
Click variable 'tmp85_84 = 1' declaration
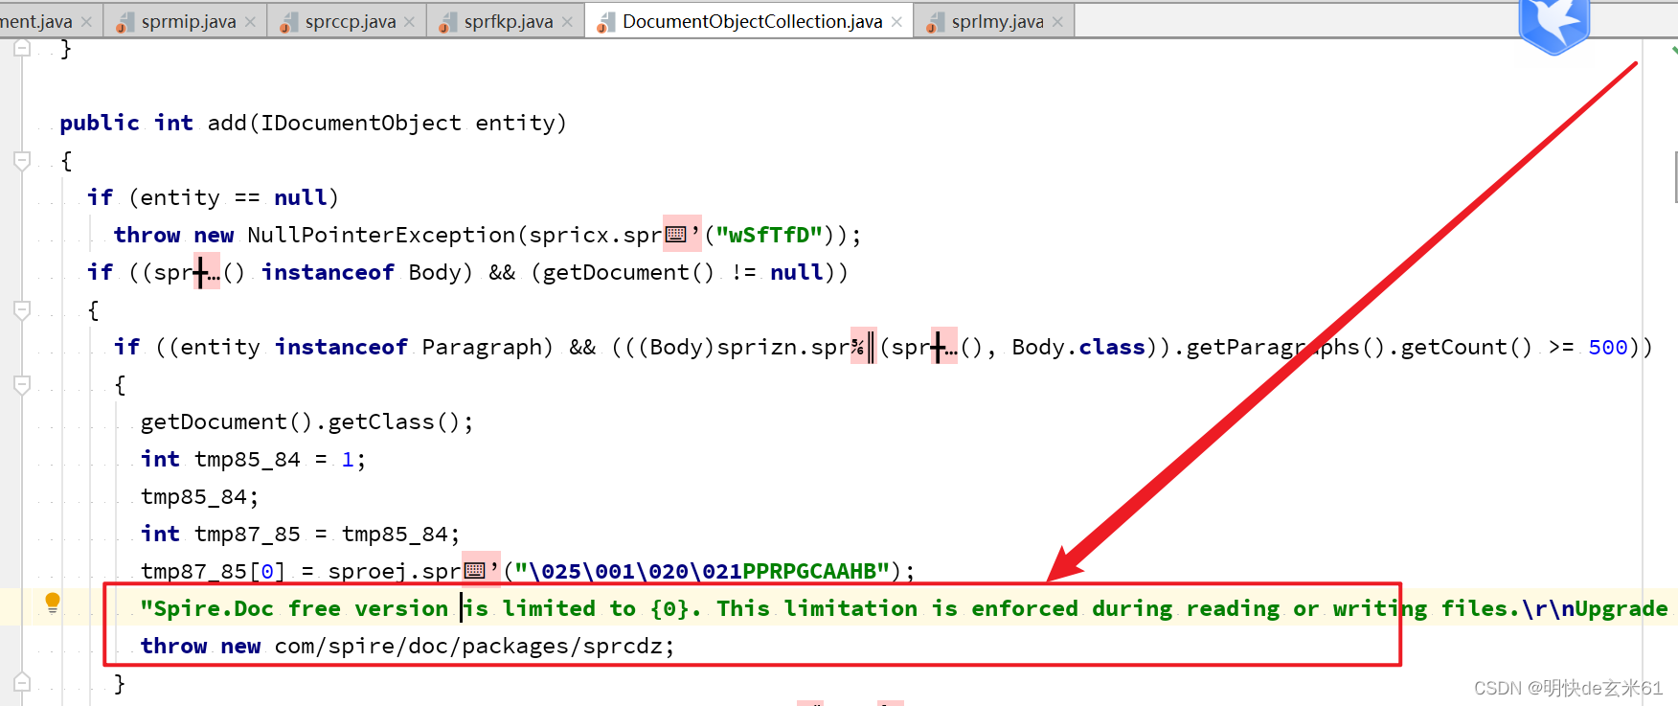pyautogui.click(x=253, y=459)
